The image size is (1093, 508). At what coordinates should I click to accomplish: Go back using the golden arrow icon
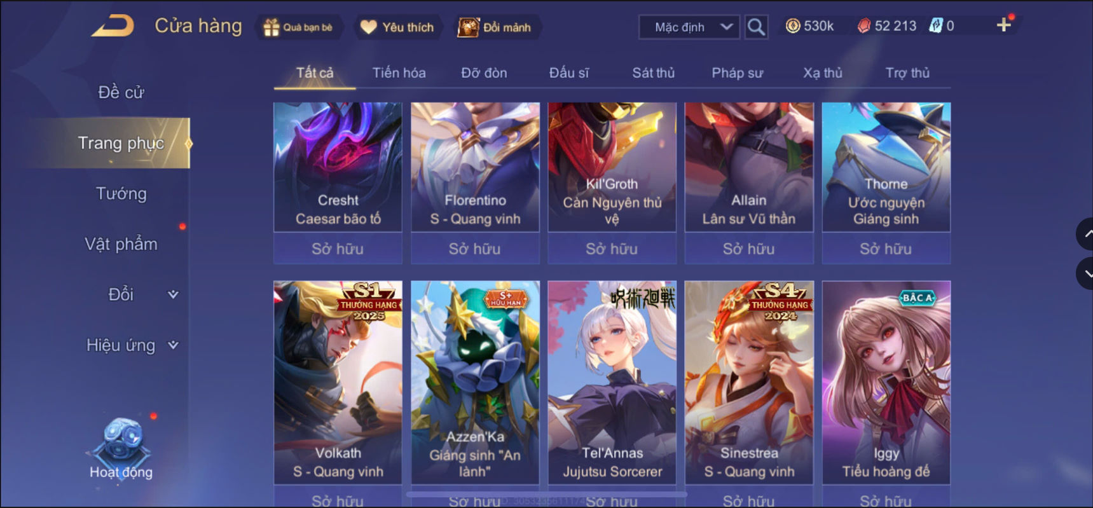coord(113,26)
